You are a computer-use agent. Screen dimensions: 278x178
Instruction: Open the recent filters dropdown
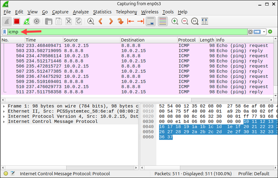[264, 32]
